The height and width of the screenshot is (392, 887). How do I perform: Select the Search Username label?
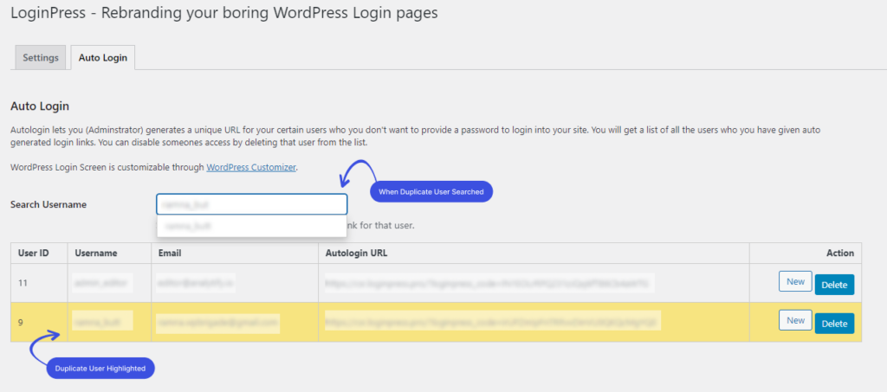(49, 204)
